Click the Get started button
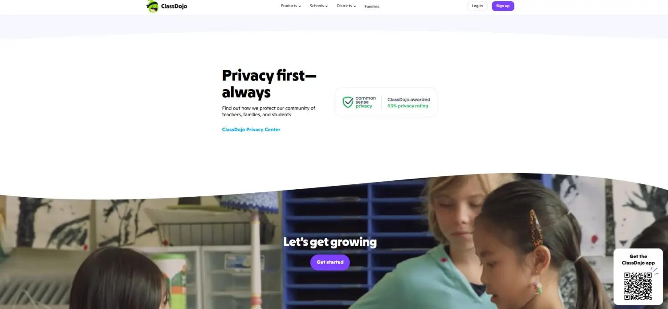The image size is (668, 309). point(330,262)
